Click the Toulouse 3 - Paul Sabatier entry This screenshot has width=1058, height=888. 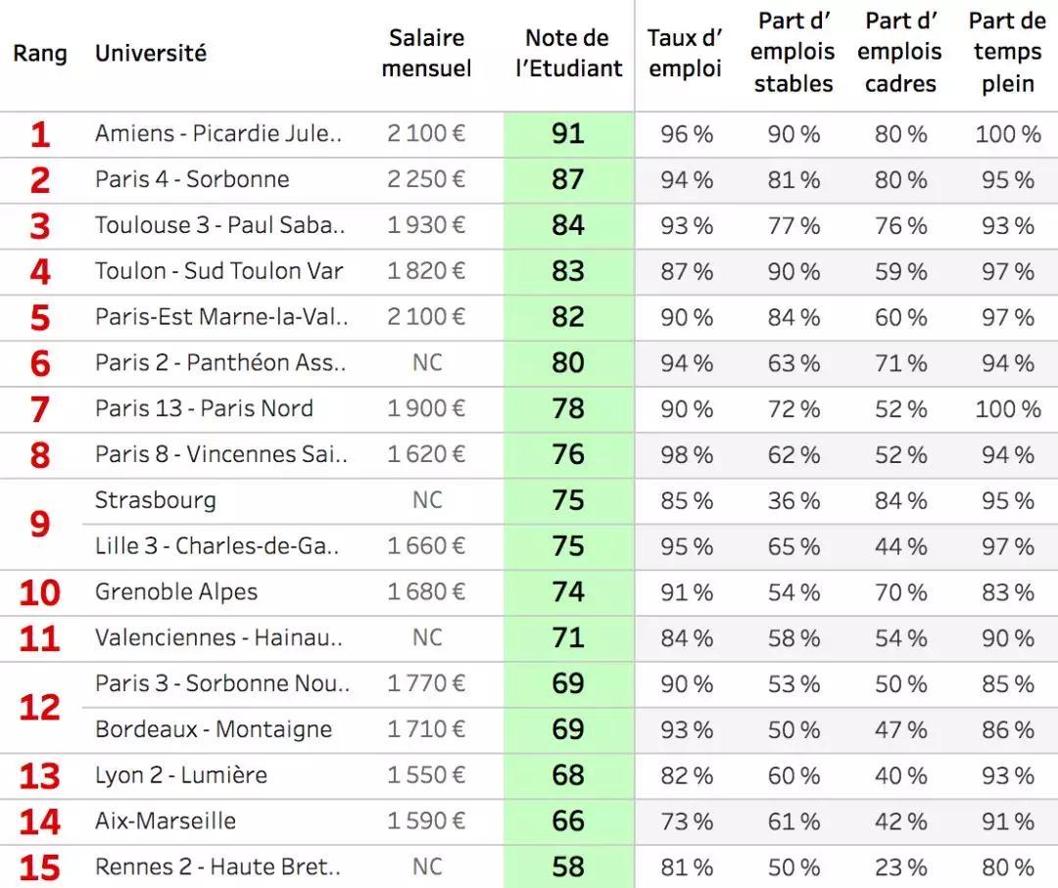[219, 225]
